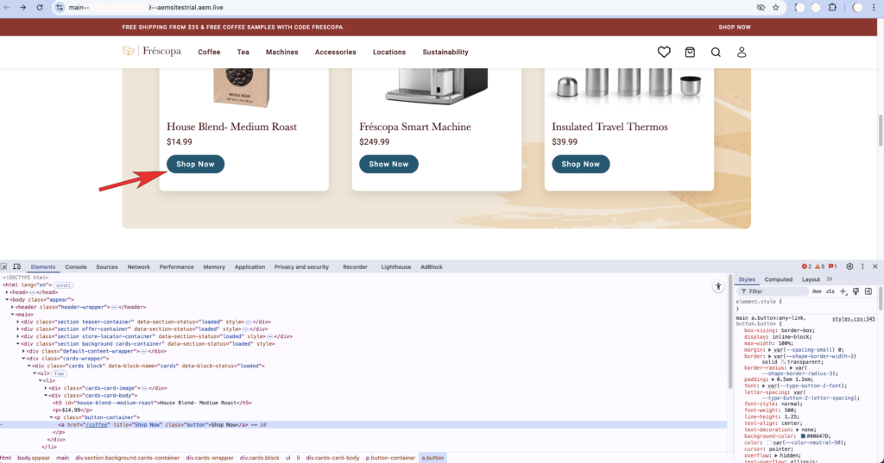Click the background-color swatch #00647D
Screen dimensions: 884x463
(x=803, y=435)
